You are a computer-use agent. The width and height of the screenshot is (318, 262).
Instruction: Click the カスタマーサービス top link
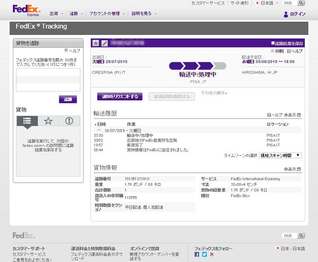[x=208, y=3]
